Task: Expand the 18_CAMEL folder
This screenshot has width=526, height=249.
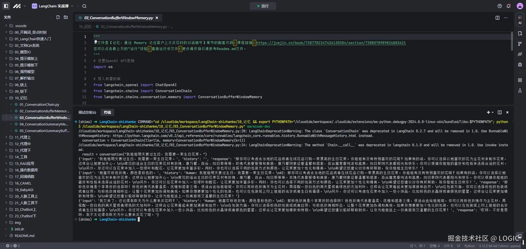Action: tap(23, 183)
